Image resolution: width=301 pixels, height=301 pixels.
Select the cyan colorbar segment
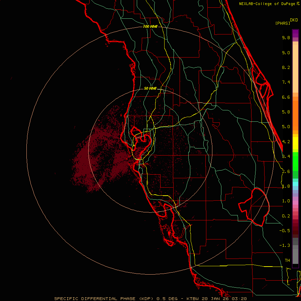(x=295, y=184)
